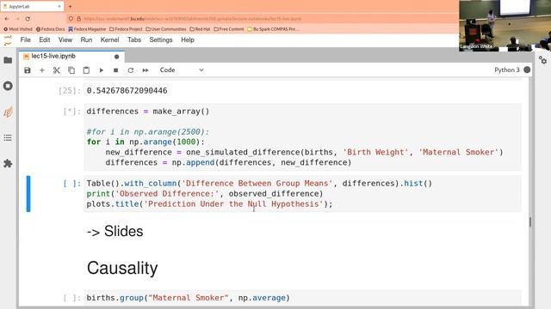The width and height of the screenshot is (551, 309).
Task: Run the selected cell with the play icon
Action: (x=102, y=70)
